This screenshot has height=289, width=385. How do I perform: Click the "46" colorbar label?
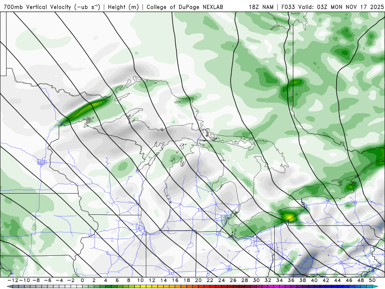pos(349,280)
